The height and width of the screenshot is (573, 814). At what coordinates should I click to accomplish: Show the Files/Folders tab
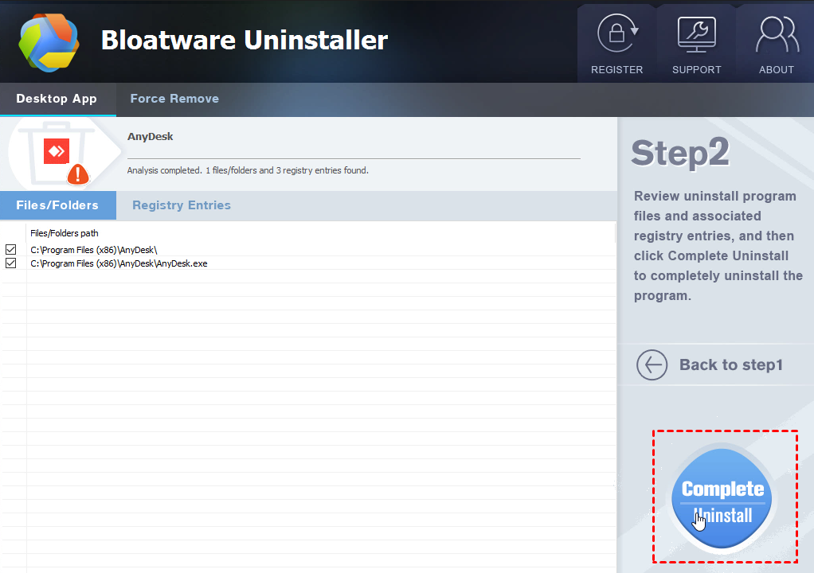(x=57, y=205)
